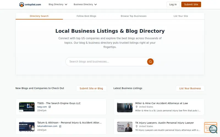Open TSEG - The Search Engine Guys LLC title
220x137 pixels.
pos(59,103)
